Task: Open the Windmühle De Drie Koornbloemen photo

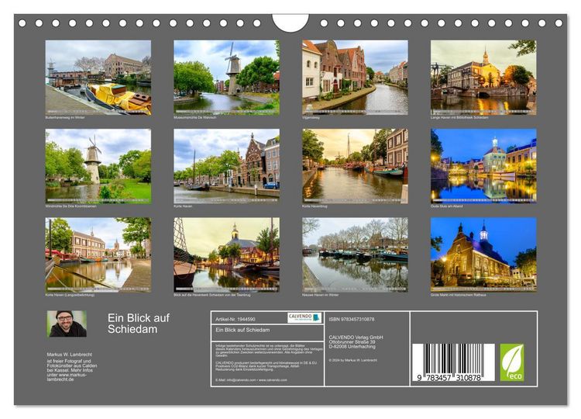Action: click(98, 166)
